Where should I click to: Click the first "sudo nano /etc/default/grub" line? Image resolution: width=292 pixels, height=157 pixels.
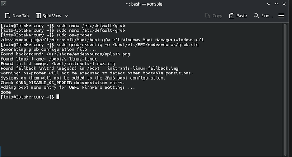coord(63,25)
